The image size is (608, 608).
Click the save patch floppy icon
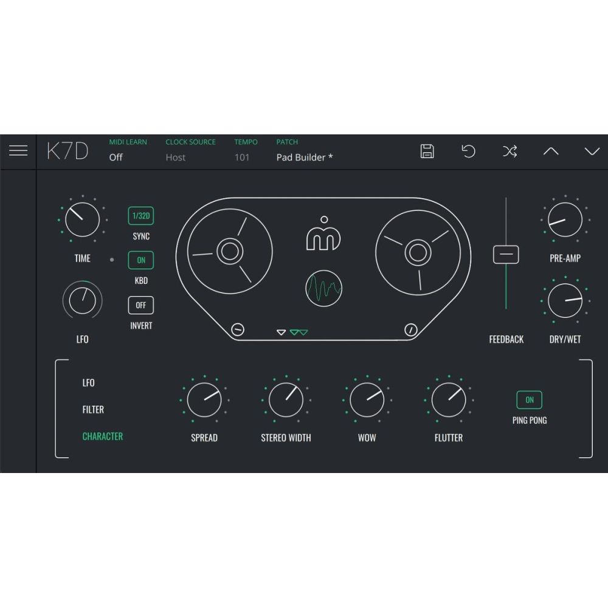point(427,151)
